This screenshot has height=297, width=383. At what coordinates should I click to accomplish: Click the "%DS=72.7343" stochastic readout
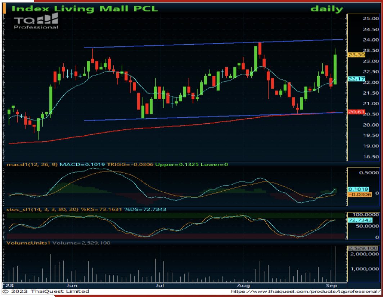click(x=145, y=210)
